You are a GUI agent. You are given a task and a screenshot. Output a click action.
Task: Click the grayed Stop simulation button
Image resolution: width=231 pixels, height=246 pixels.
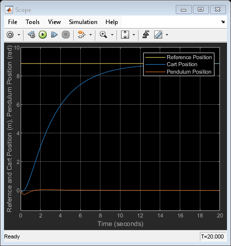(x=66, y=35)
